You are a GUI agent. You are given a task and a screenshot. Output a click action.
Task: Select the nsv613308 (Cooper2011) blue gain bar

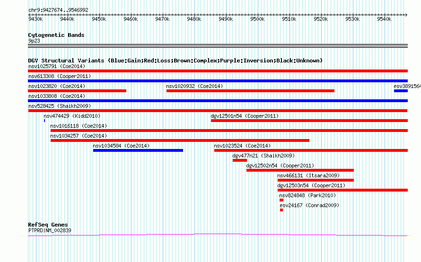pos(218,81)
